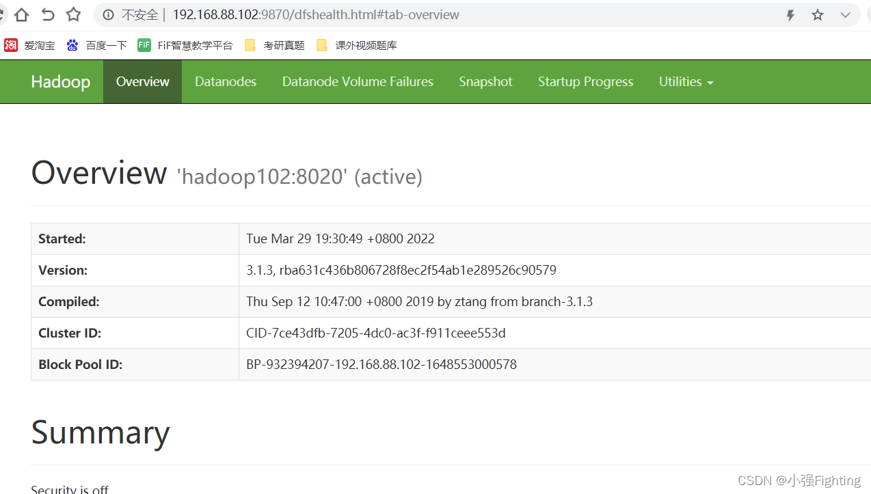The image size is (871, 494).
Task: Click the Overview page heading
Action: tap(99, 172)
